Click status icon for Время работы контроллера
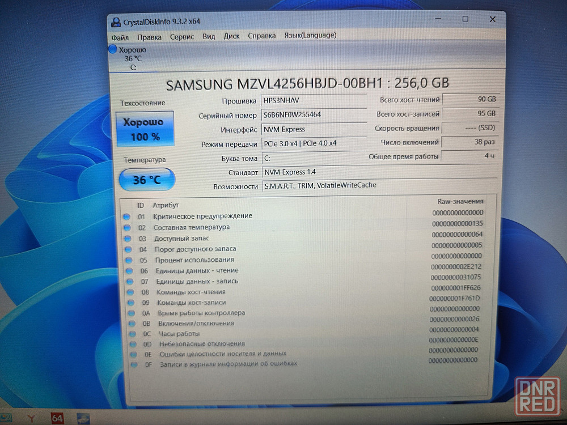Screen dimensions: 567x425 (x=132, y=313)
